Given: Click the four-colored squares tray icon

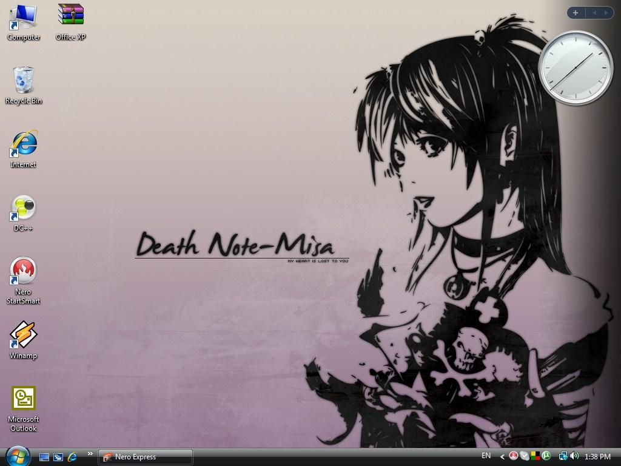Looking at the screenshot, I should pos(535,456).
